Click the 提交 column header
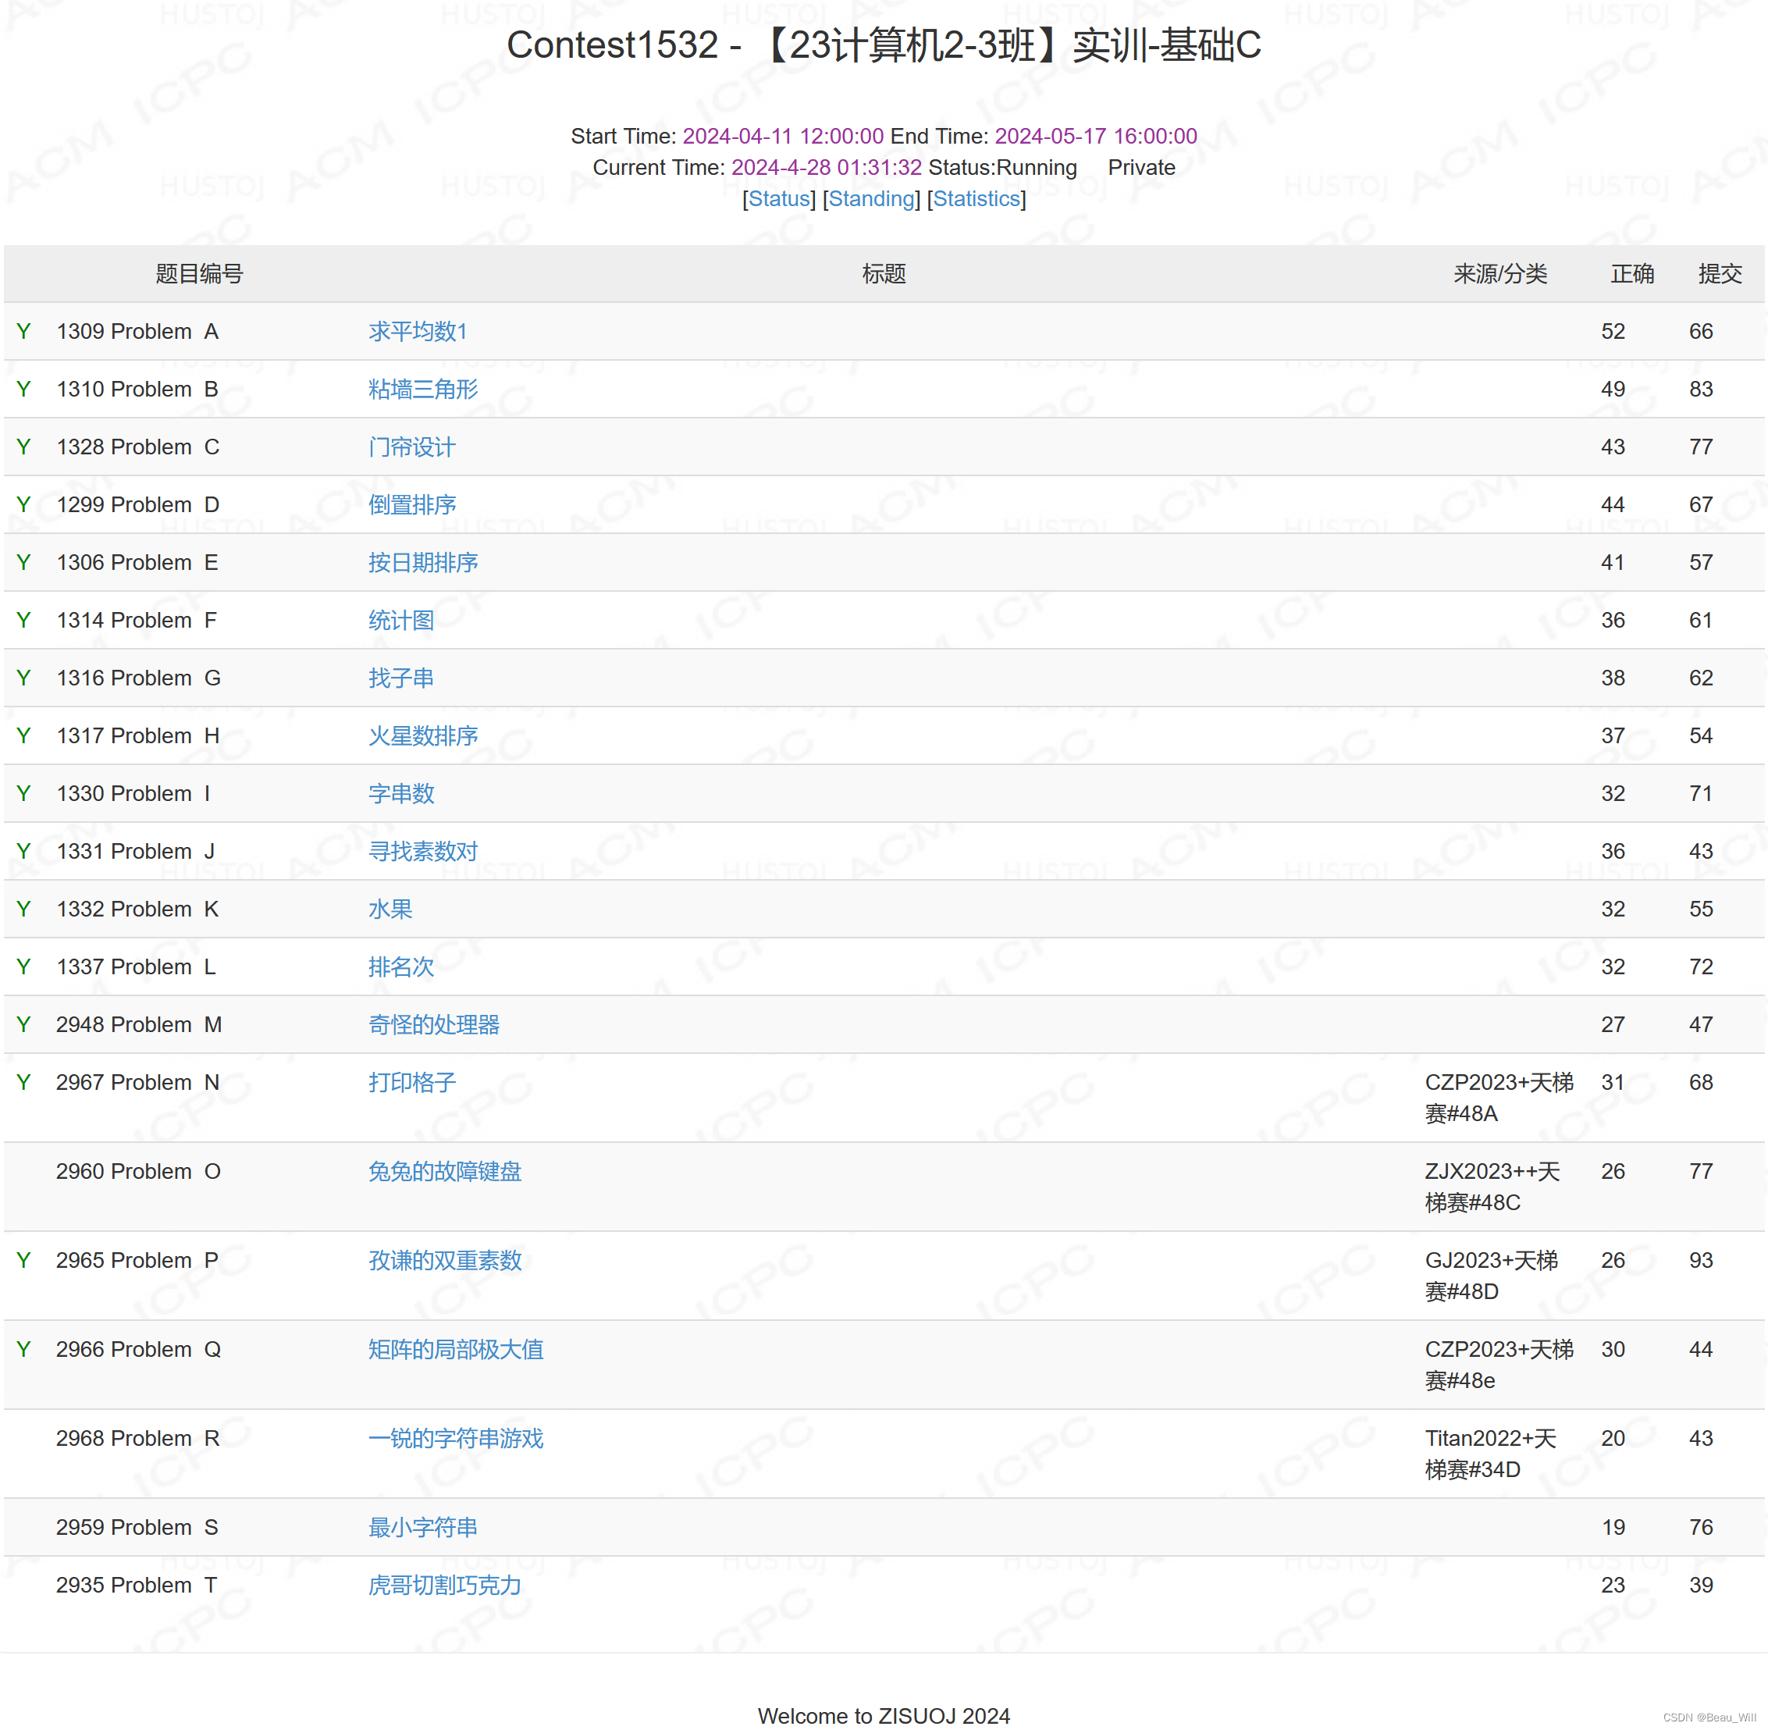 pyautogui.click(x=1719, y=274)
